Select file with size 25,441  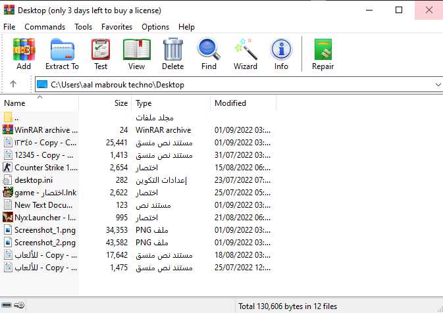(x=117, y=143)
